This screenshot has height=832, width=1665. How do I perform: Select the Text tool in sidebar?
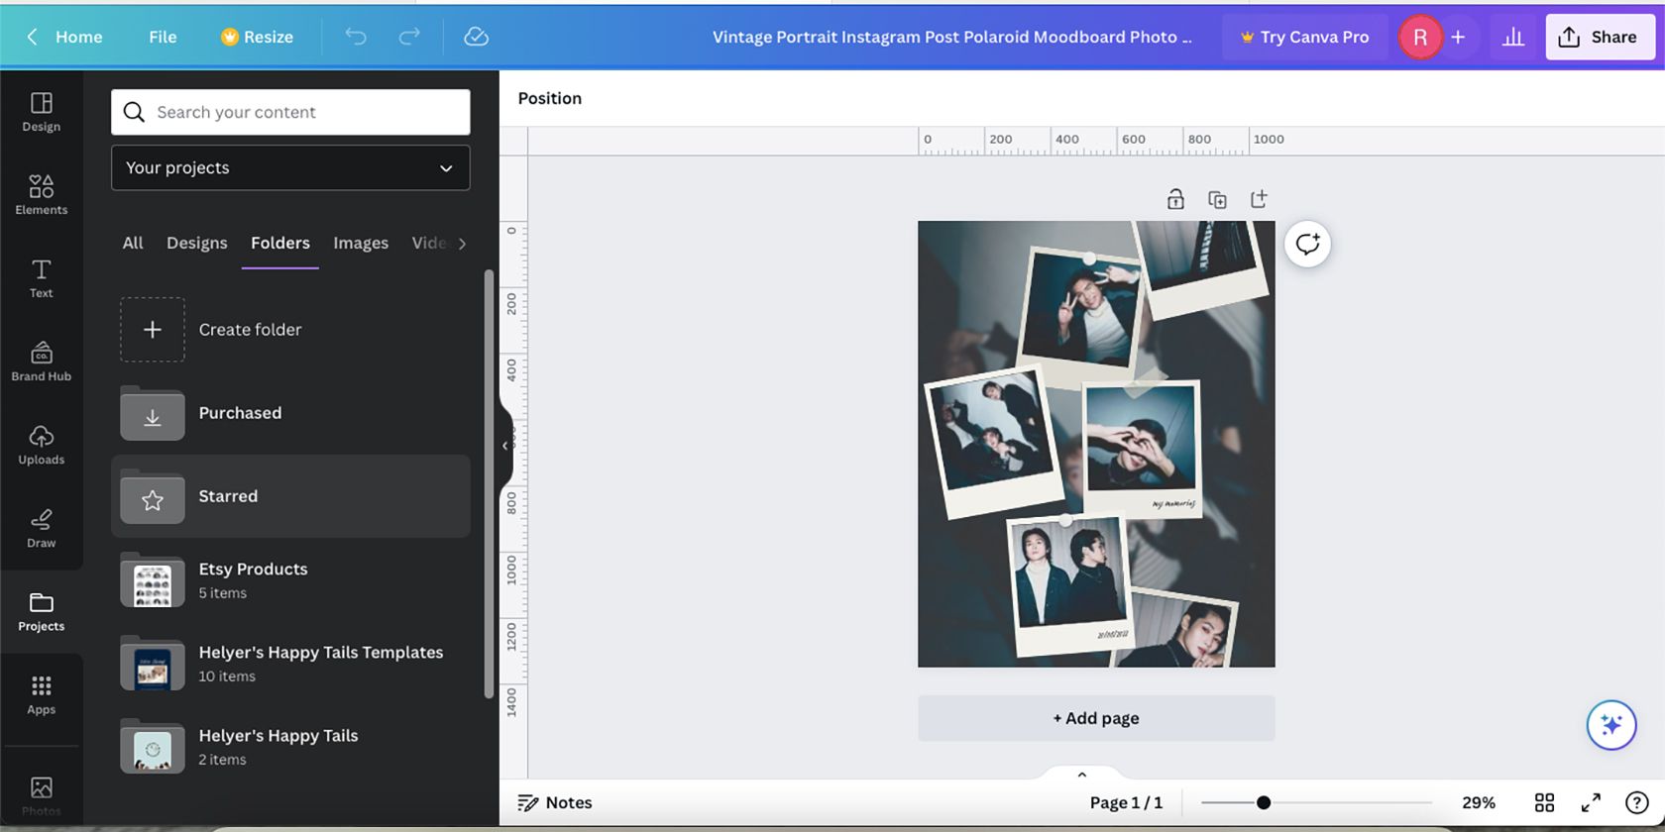coord(41,277)
